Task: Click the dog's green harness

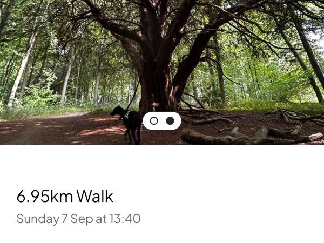Action: coord(127,114)
